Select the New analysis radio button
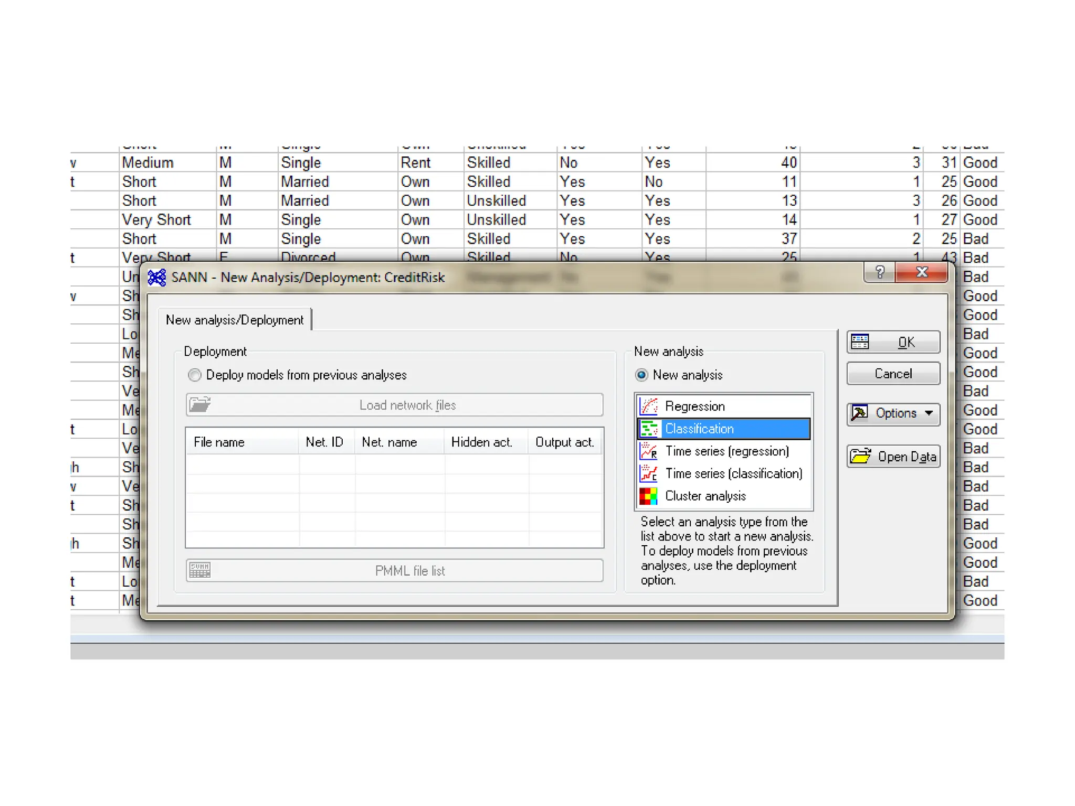This screenshot has width=1075, height=806. coord(641,375)
